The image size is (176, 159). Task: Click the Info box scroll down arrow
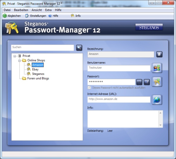160,125
